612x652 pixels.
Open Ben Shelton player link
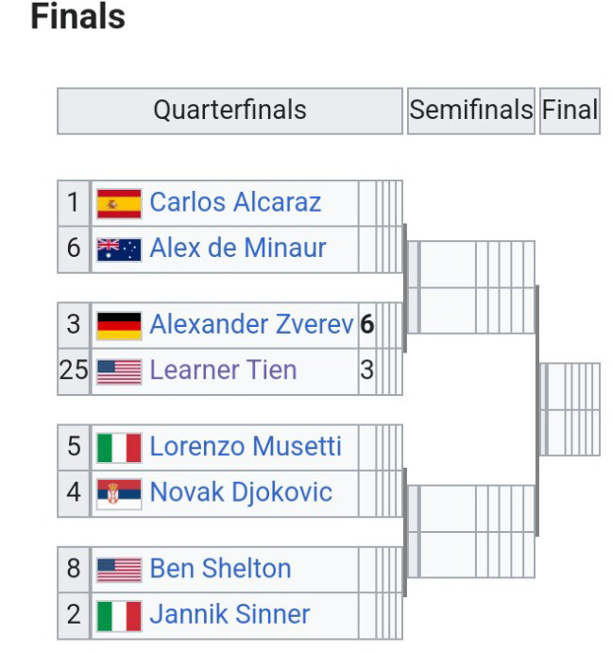220,568
